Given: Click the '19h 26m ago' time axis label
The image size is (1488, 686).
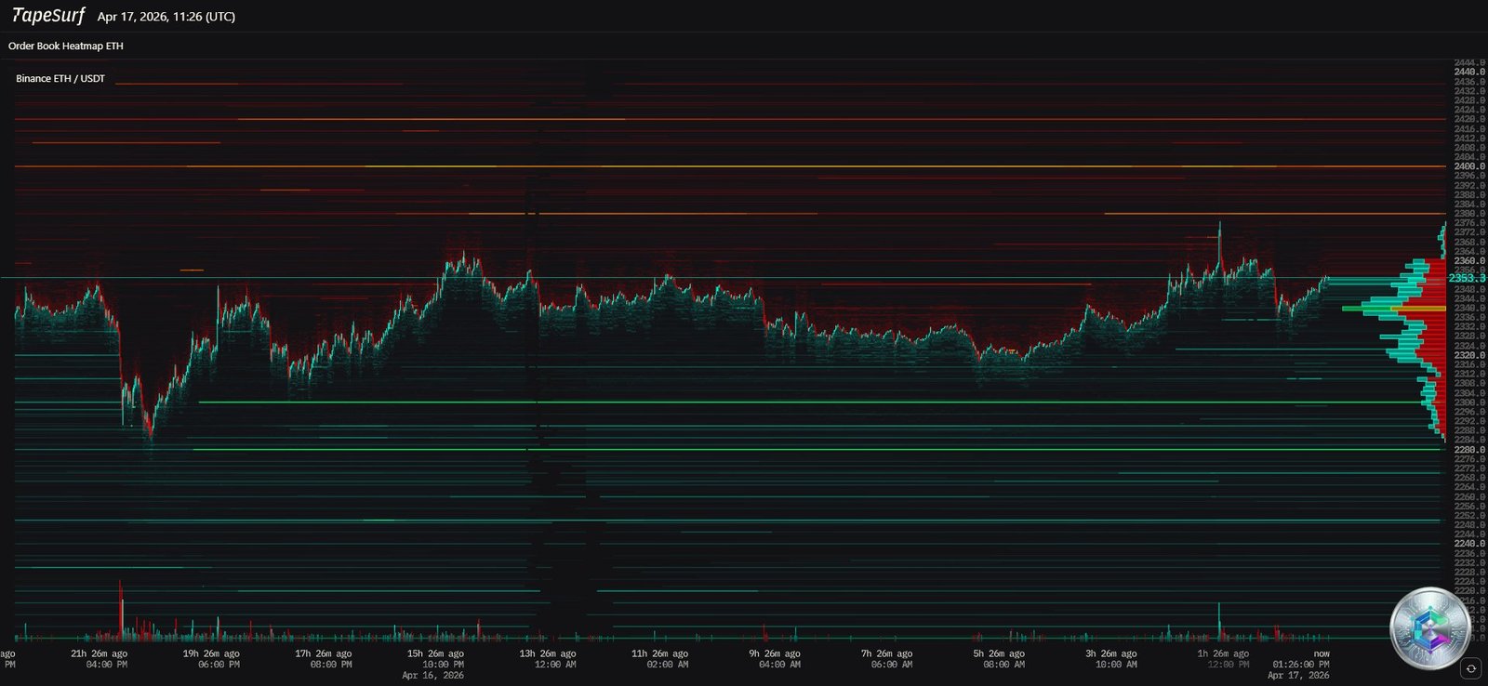Looking at the screenshot, I should coord(211,653).
